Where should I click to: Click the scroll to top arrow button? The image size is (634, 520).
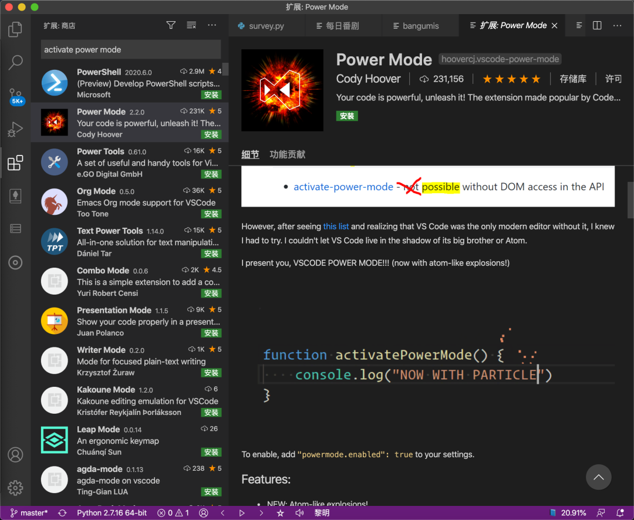click(x=598, y=477)
